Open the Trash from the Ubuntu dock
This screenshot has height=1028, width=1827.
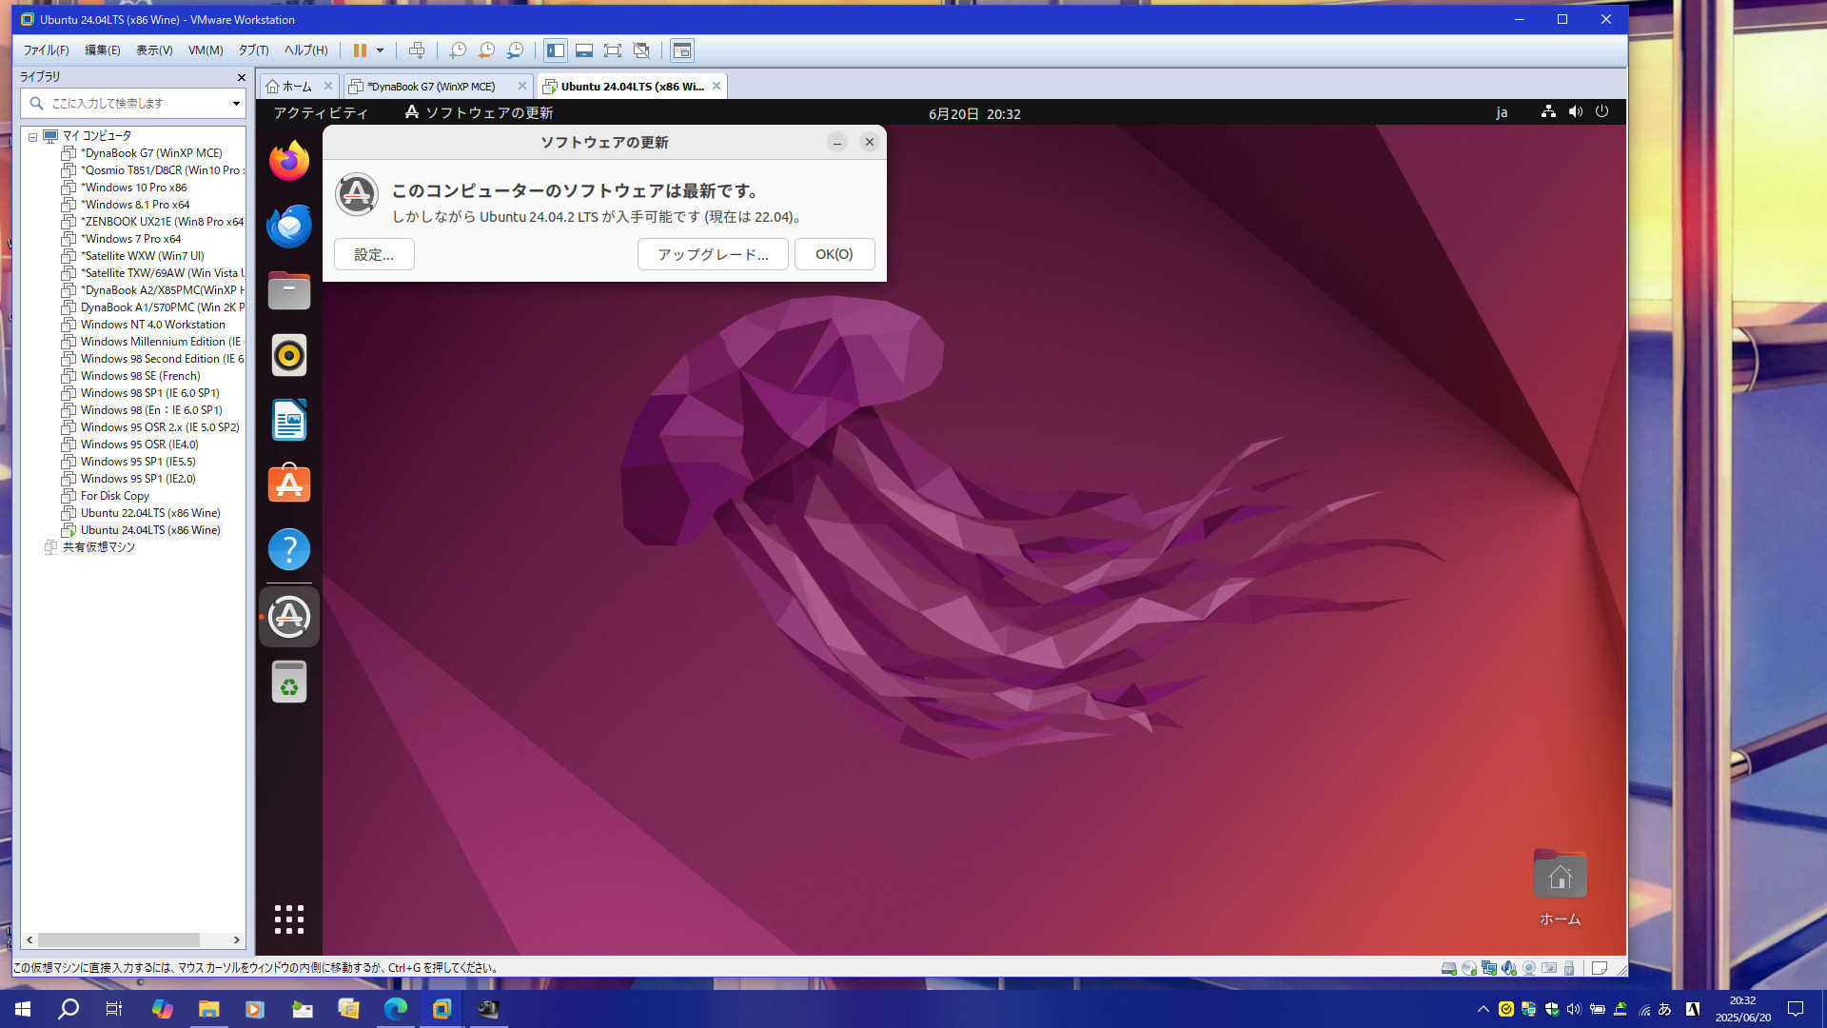tap(289, 682)
